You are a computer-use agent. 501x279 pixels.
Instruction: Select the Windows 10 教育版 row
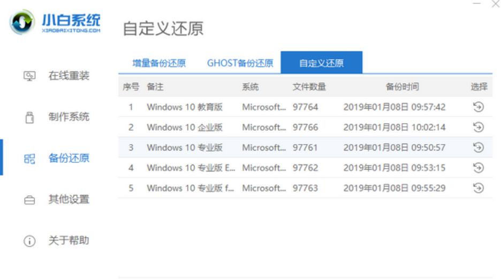click(x=184, y=107)
